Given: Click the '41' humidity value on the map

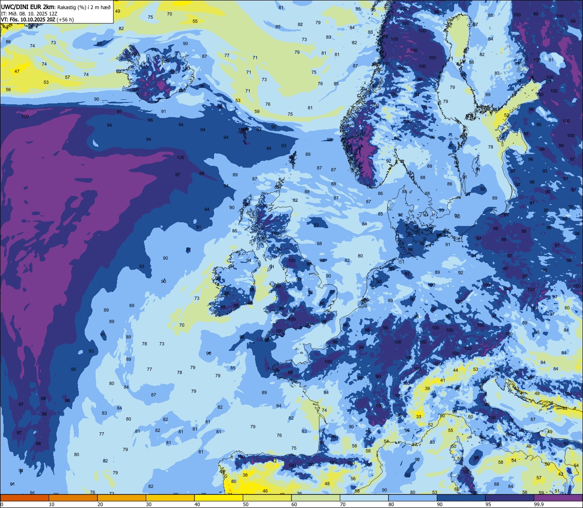Looking at the screenshot, I should click(443, 380).
